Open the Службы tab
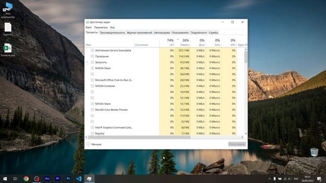The image size is (326, 183). (x=213, y=33)
